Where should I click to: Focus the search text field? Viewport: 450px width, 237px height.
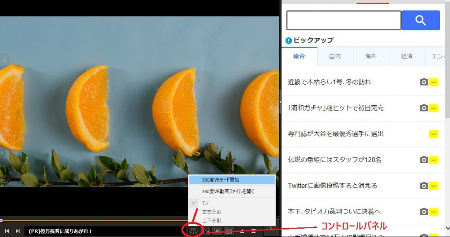point(344,20)
